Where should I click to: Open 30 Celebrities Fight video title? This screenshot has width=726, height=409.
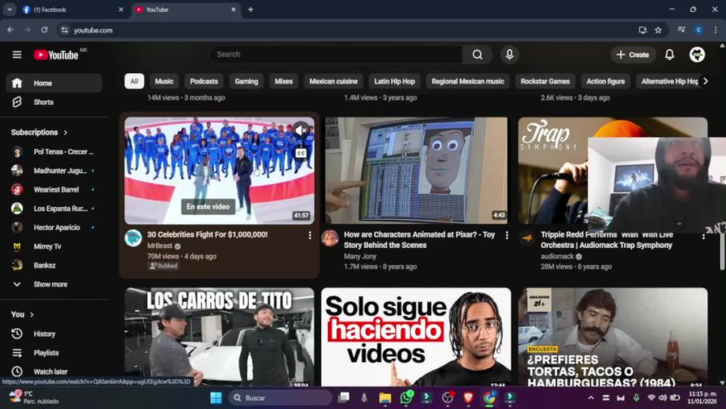207,235
